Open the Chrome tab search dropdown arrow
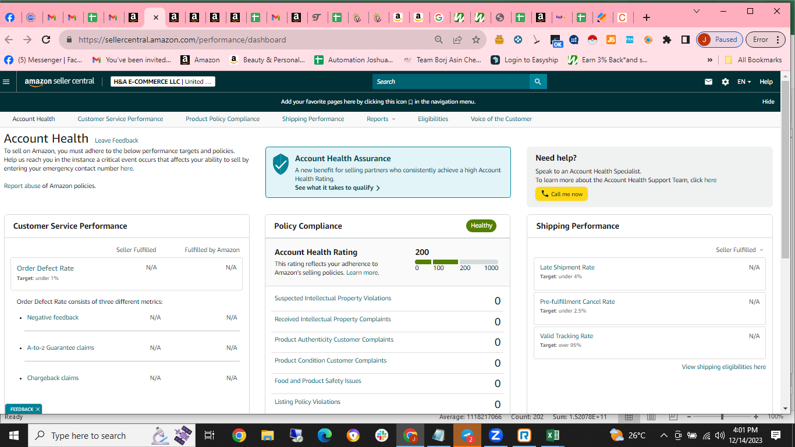 pos(697,11)
